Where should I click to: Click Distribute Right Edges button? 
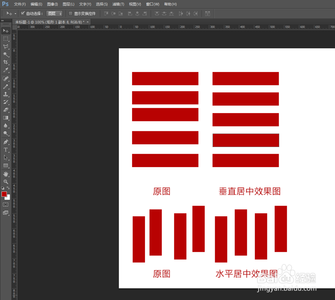click(196, 13)
